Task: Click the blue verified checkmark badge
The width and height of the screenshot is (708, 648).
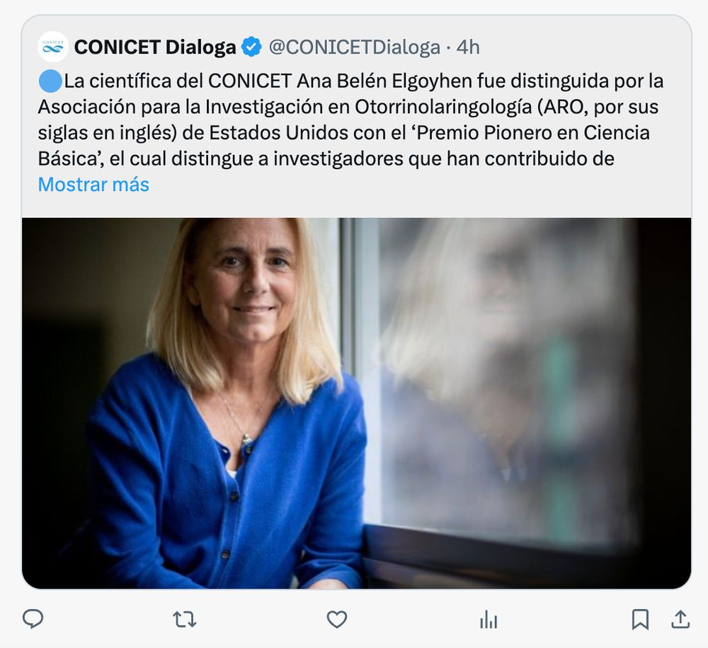Action: 251,47
